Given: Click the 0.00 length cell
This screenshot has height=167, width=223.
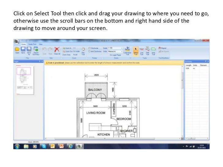Looking at the screenshot, I should 187,68.
